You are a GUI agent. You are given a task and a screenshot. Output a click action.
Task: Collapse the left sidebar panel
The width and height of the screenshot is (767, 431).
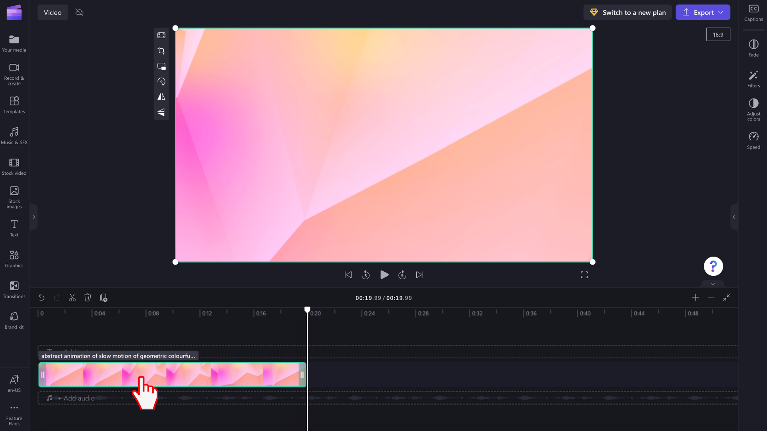pyautogui.click(x=34, y=217)
